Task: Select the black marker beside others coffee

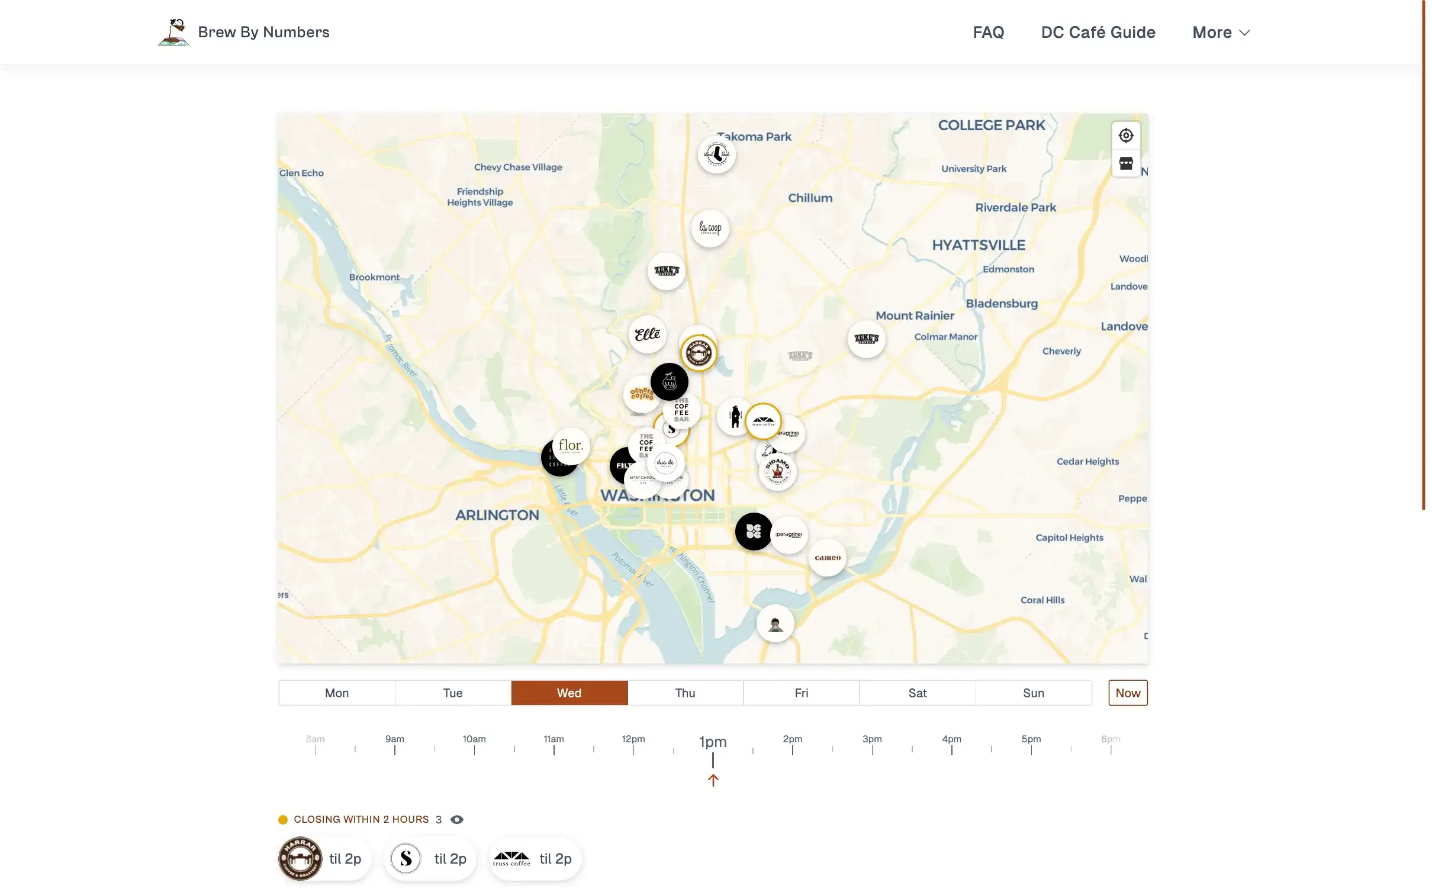Action: click(669, 382)
